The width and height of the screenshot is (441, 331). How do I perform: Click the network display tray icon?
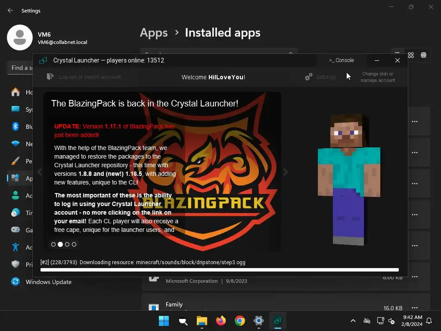pyautogui.click(x=380, y=321)
